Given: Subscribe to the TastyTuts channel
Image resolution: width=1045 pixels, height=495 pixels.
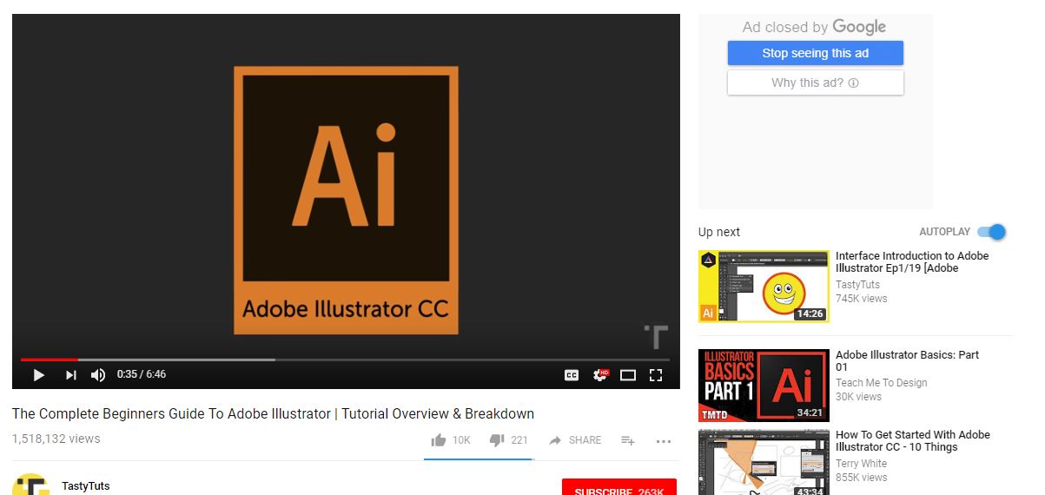Looking at the screenshot, I should click(618, 487).
